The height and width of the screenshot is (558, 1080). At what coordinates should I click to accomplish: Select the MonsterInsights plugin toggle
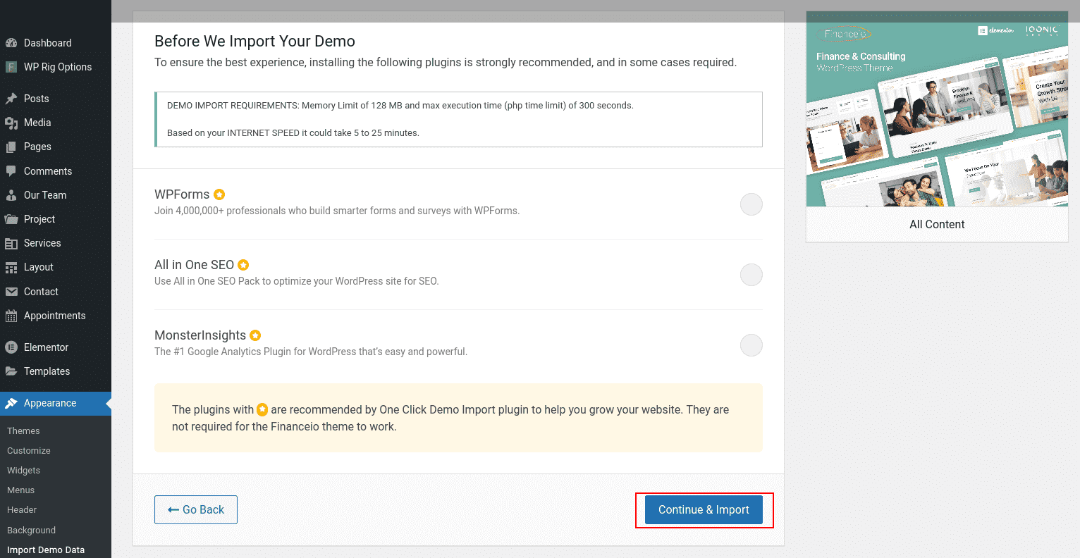(751, 345)
